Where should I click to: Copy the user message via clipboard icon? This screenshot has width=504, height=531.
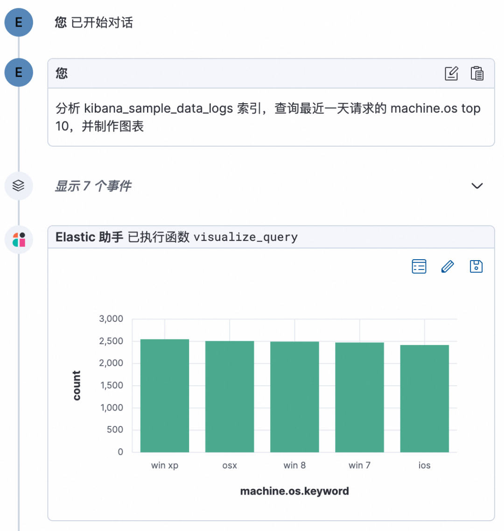pyautogui.click(x=477, y=73)
